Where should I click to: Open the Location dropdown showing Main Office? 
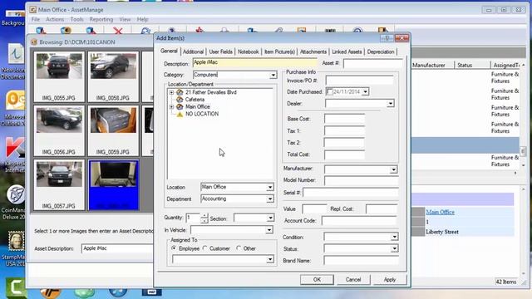tap(269, 187)
